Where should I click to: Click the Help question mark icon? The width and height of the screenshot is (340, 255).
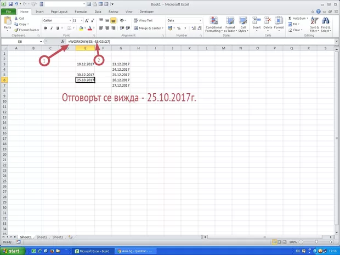click(x=318, y=12)
